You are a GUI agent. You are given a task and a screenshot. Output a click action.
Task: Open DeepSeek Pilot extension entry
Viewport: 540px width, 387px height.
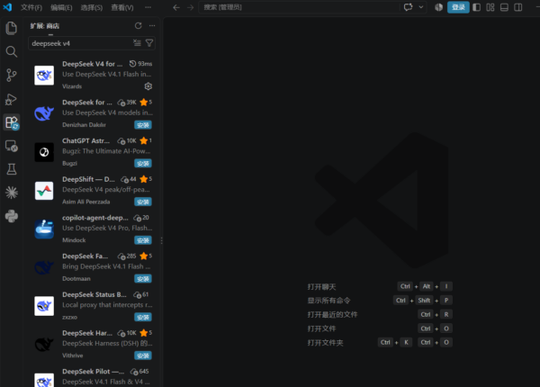pyautogui.click(x=93, y=377)
